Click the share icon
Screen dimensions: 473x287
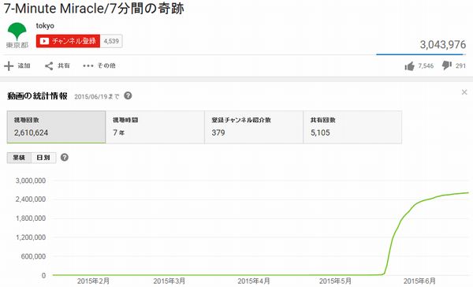point(49,65)
